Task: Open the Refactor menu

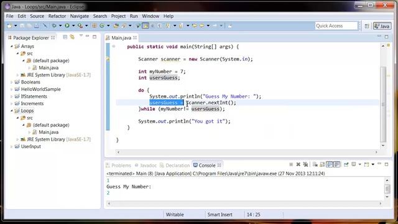Action: tap(57, 16)
